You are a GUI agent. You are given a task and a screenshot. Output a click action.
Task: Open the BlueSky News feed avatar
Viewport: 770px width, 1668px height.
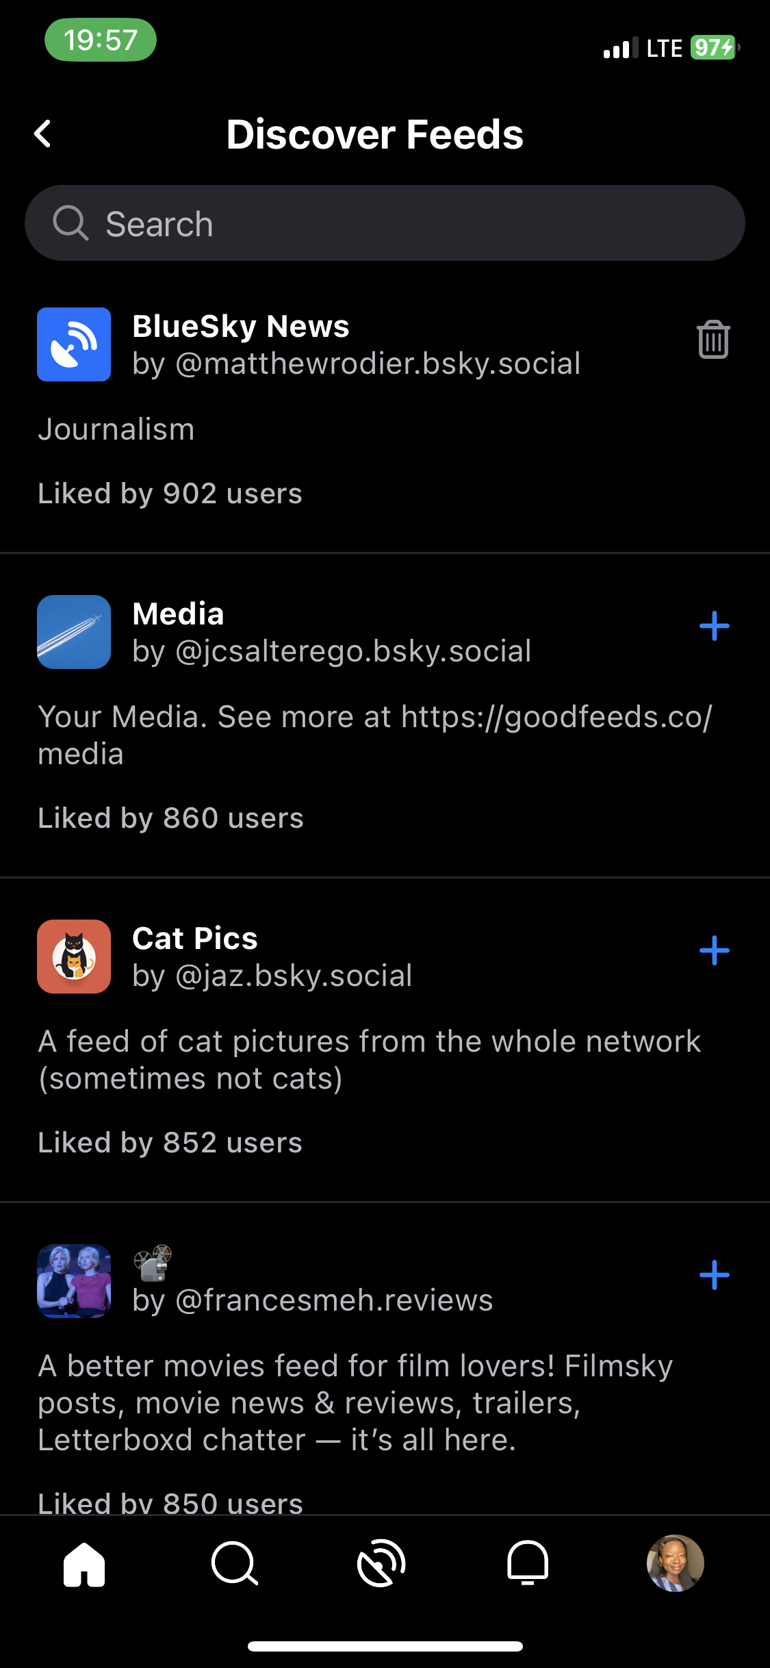pos(74,344)
